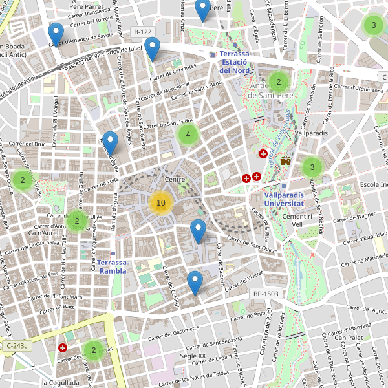Click the Carrer del Torrent street label
388x388 pixels.
92,22
